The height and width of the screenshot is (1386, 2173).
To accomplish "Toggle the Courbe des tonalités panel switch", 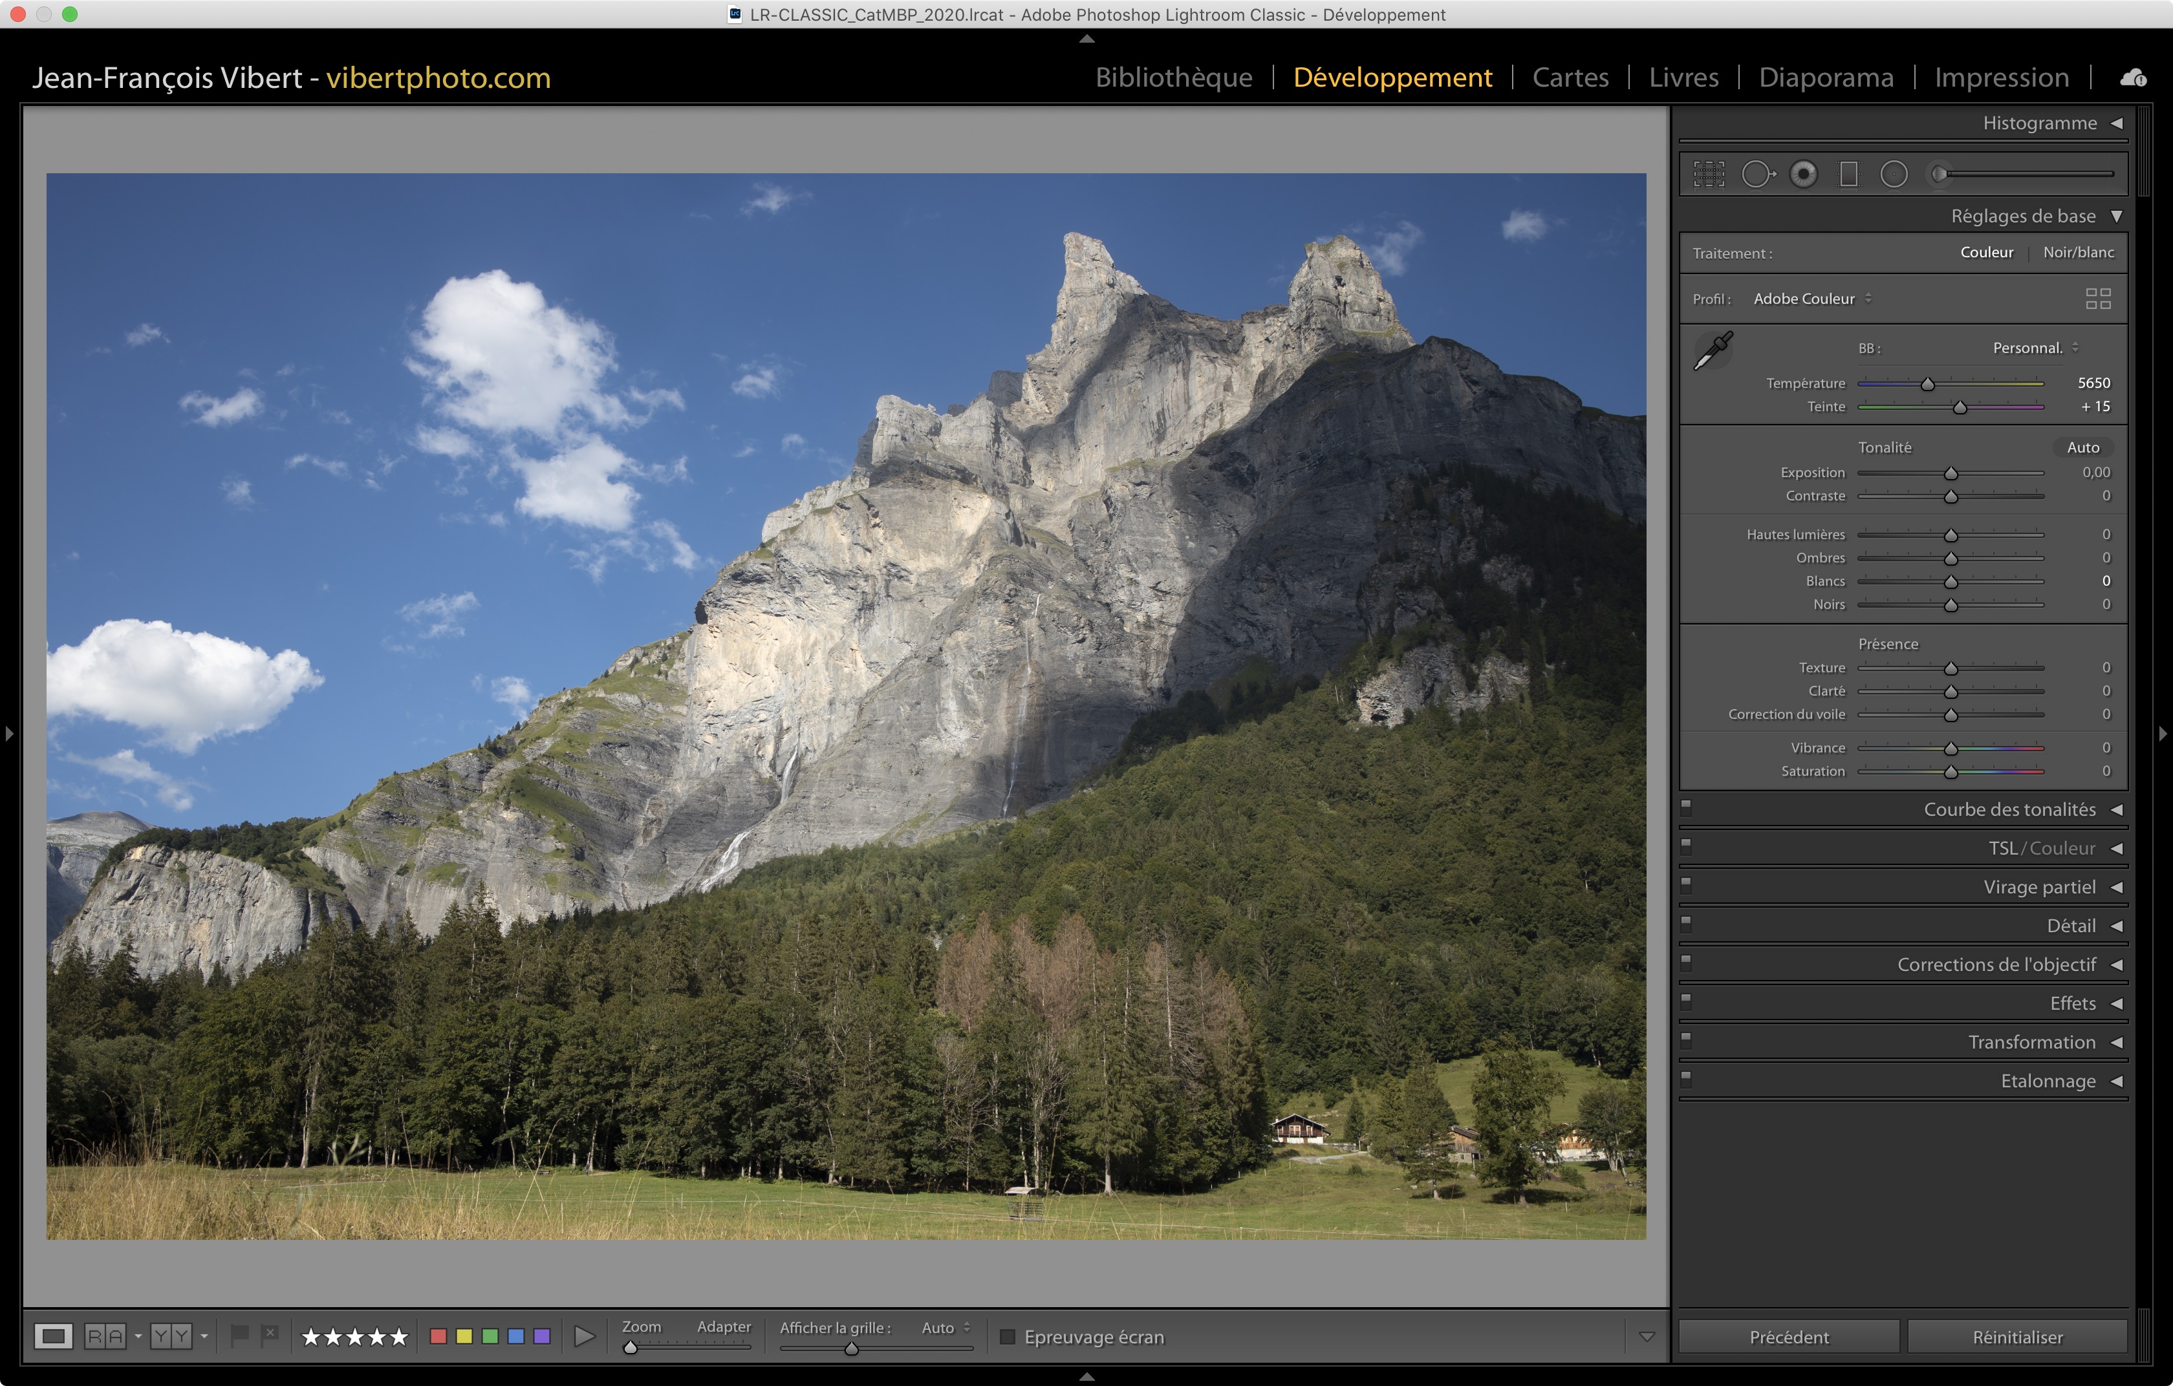I will point(1686,807).
